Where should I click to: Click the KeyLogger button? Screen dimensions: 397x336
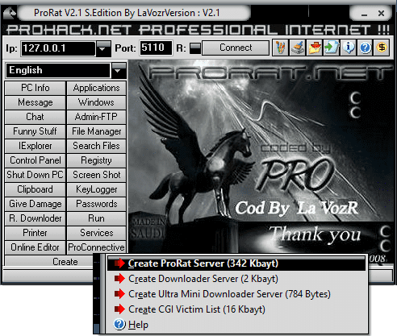[96, 189]
